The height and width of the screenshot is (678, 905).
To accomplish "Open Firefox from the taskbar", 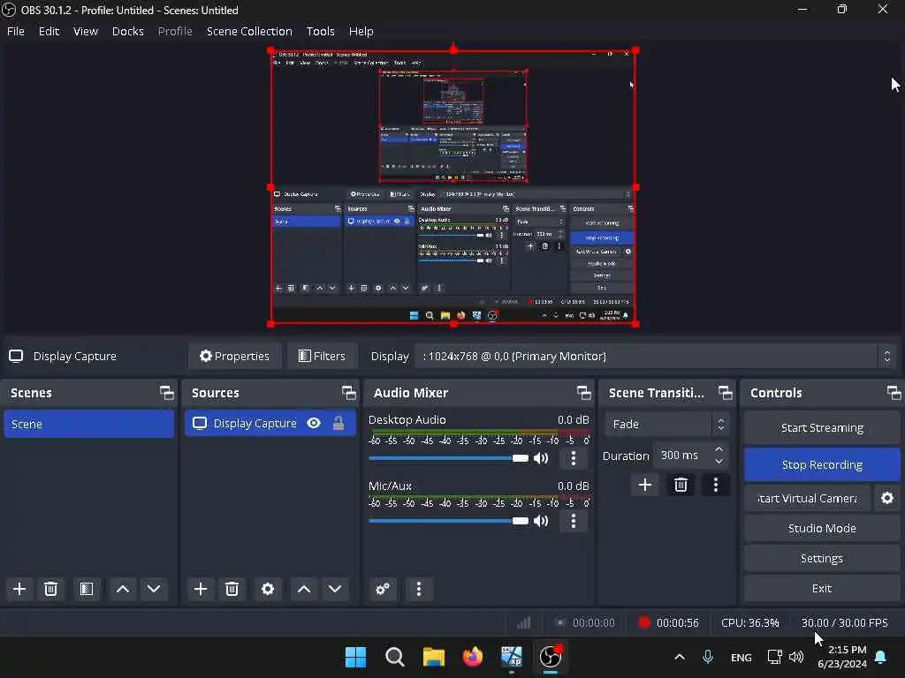I will coord(473,657).
